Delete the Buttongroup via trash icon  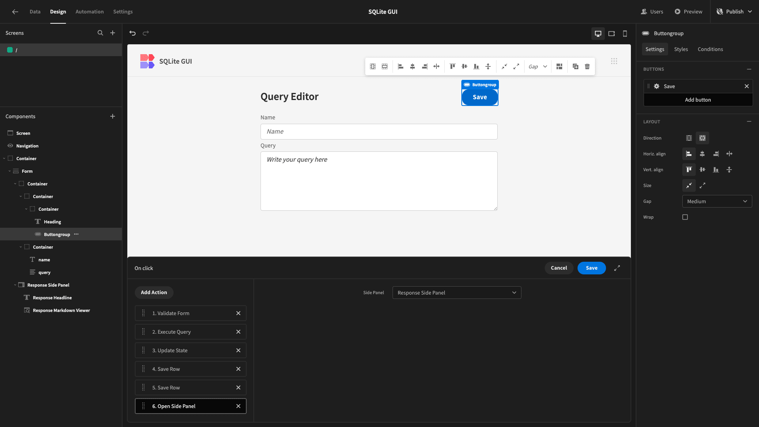[x=587, y=66]
